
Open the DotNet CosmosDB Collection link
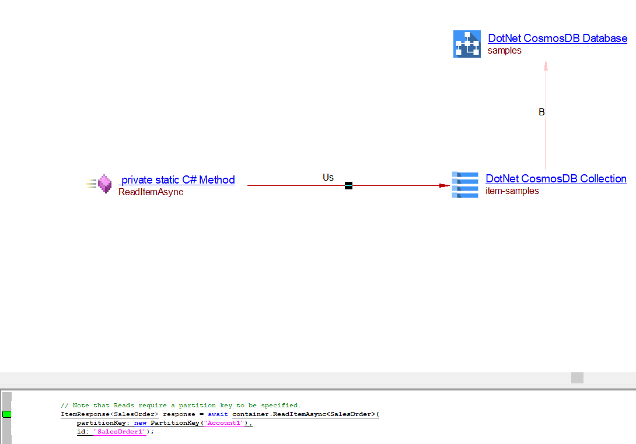pos(555,179)
